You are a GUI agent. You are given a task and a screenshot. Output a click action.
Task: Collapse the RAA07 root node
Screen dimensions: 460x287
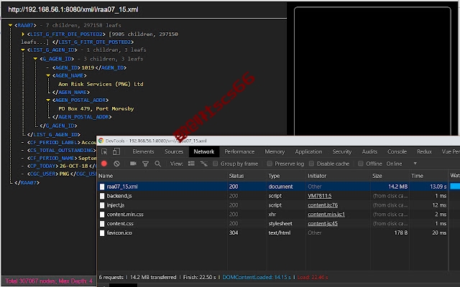[11, 26]
